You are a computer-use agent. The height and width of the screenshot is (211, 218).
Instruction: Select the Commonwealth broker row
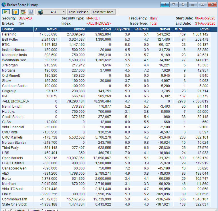[x=106, y=199]
